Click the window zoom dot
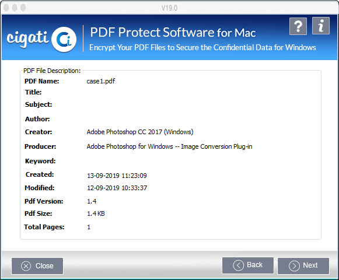 click(23, 8)
